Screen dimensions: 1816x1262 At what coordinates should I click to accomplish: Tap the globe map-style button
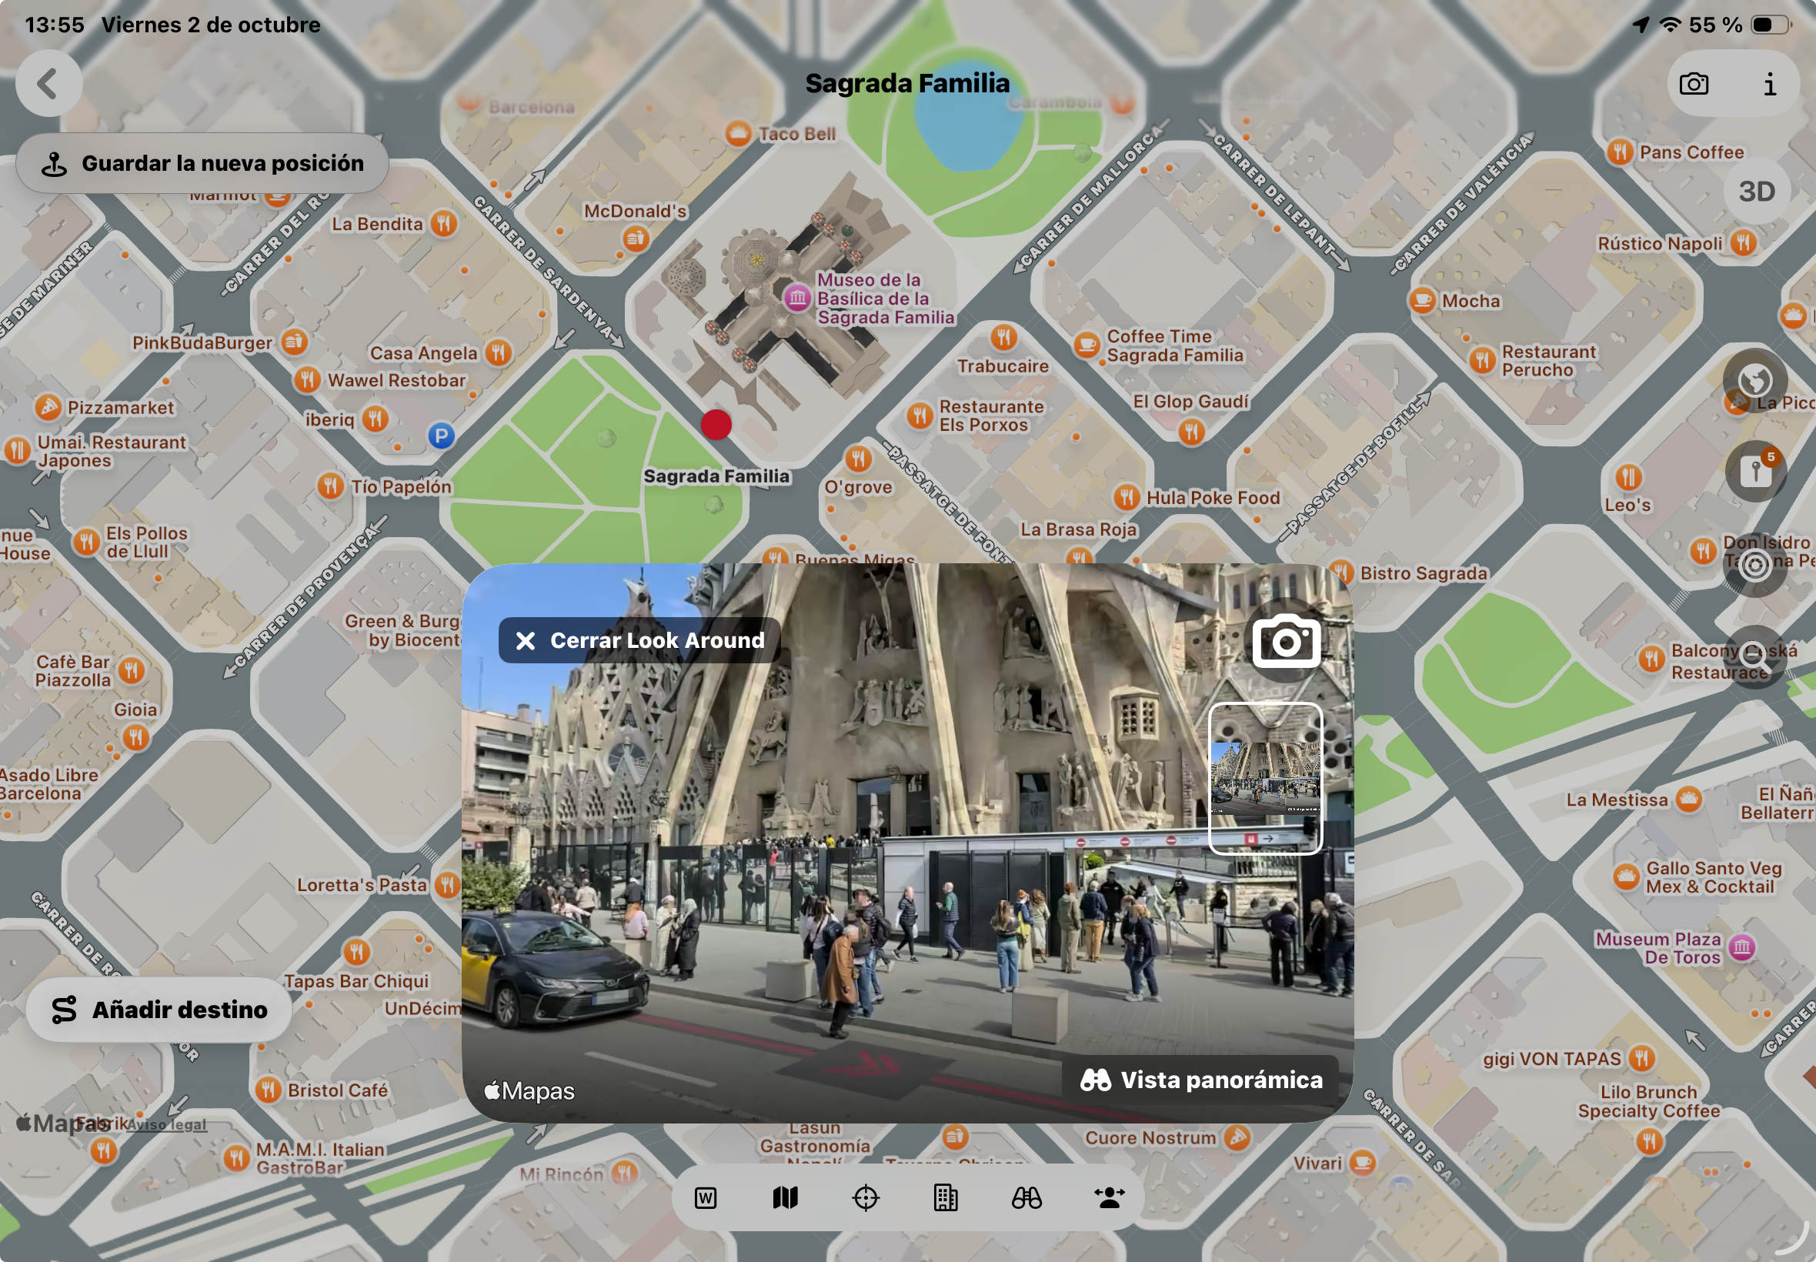click(x=1754, y=381)
